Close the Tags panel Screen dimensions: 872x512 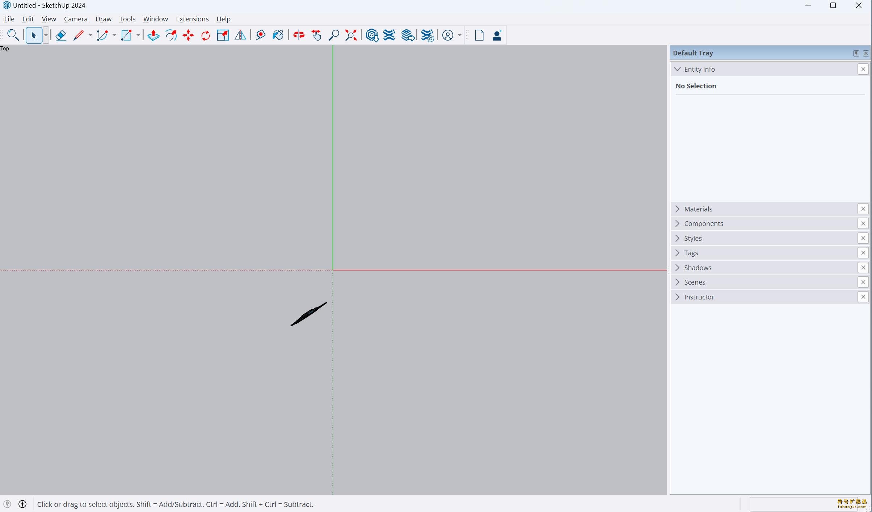click(863, 253)
